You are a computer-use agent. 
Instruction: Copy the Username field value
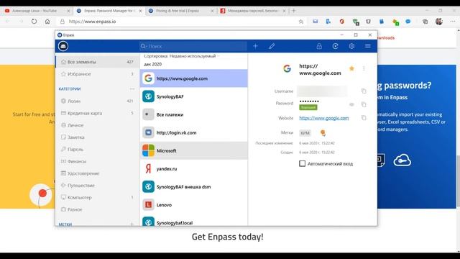pyautogui.click(x=364, y=91)
